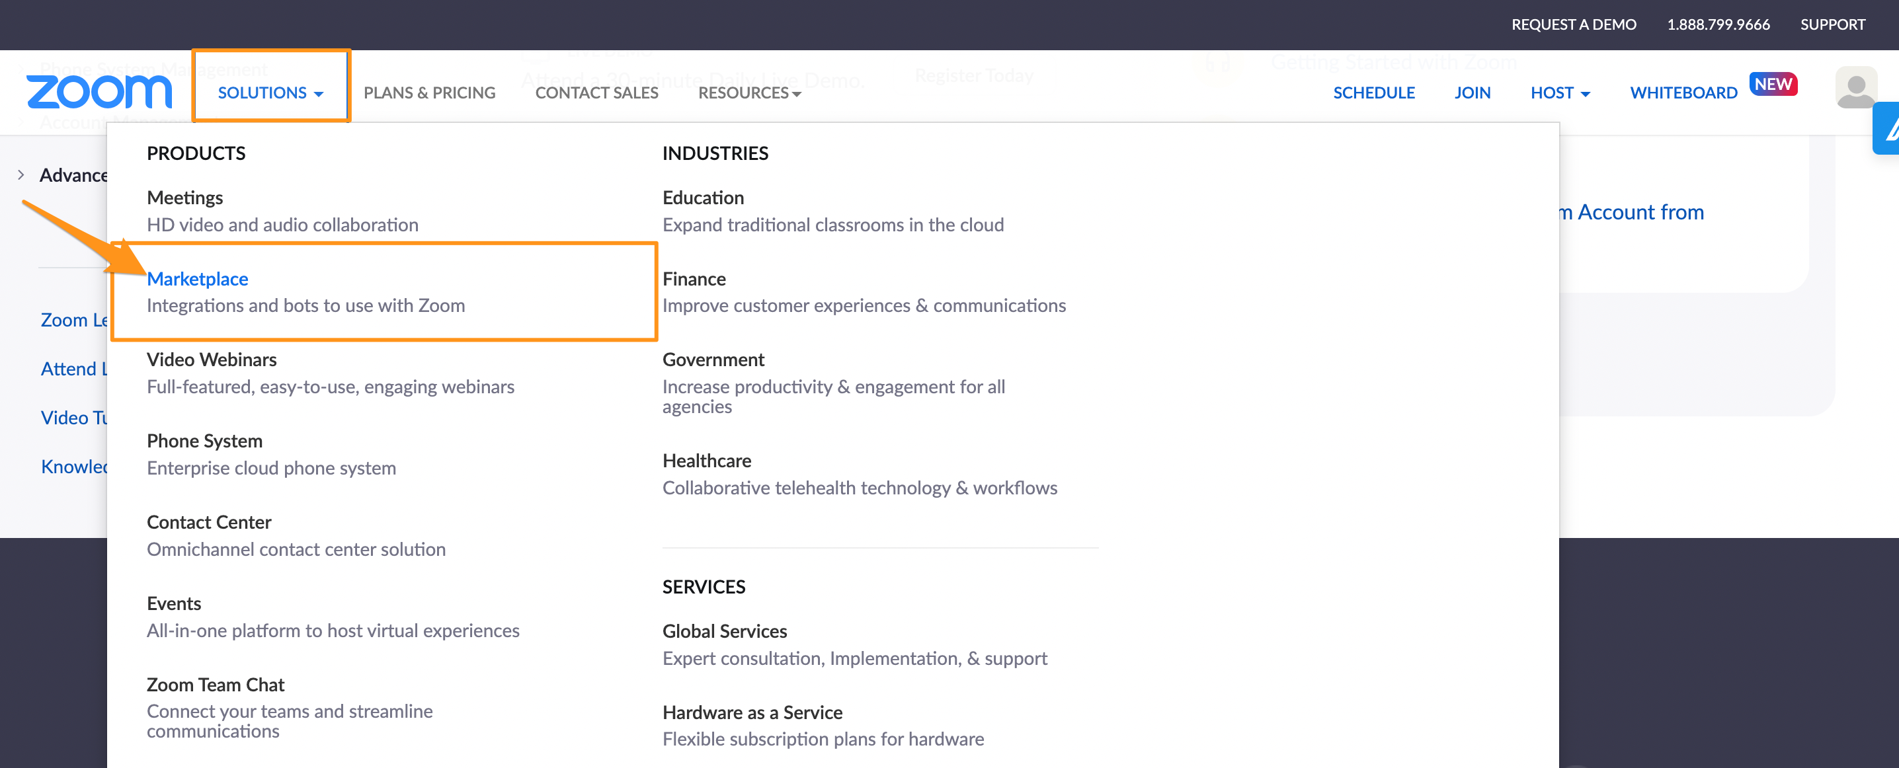Click 'Expand traditional classrooms in the cloud'
Screen dimensions: 1899x768
(x=832, y=225)
